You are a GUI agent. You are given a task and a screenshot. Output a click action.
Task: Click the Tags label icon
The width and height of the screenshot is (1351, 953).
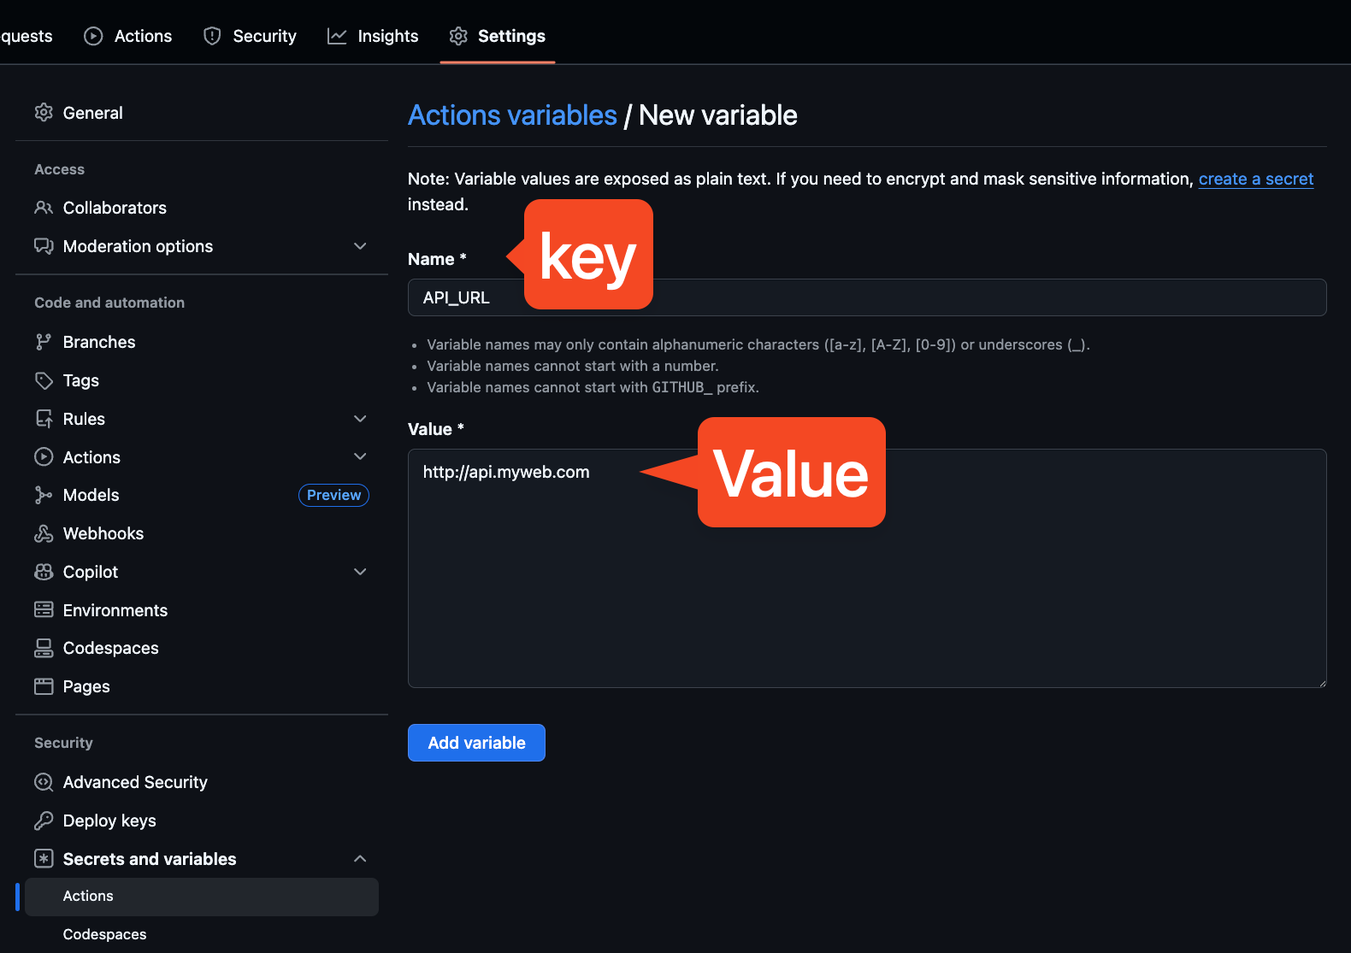click(x=44, y=380)
